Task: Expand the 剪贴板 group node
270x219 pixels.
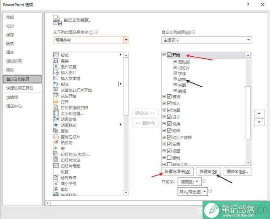Action: 175,61
